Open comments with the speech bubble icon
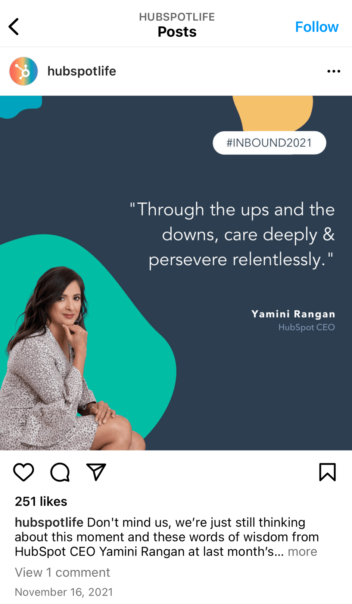 [x=60, y=472]
